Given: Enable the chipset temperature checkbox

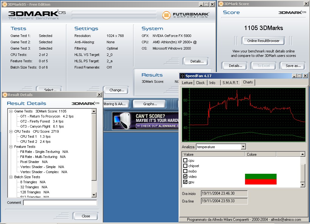Looking at the screenshot, I should 185,166.
